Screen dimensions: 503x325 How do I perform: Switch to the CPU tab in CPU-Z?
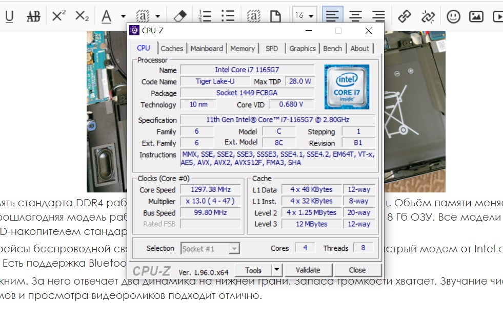pyautogui.click(x=144, y=48)
